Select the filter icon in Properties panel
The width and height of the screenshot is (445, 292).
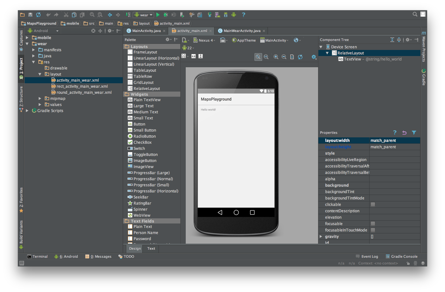[414, 133]
